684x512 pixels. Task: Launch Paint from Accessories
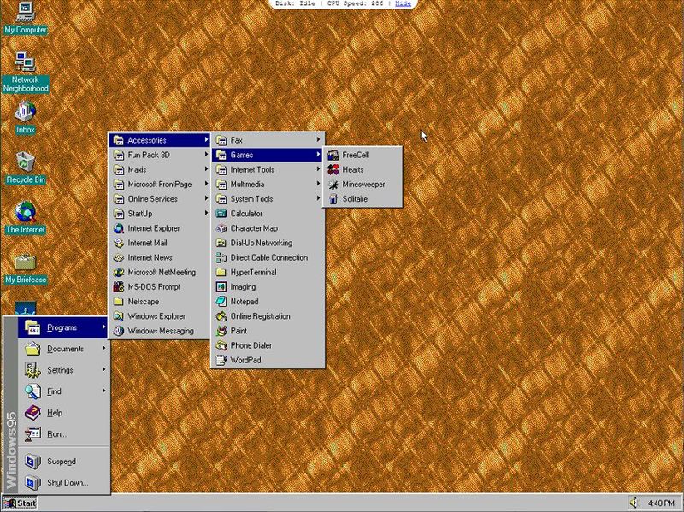[x=268, y=331]
